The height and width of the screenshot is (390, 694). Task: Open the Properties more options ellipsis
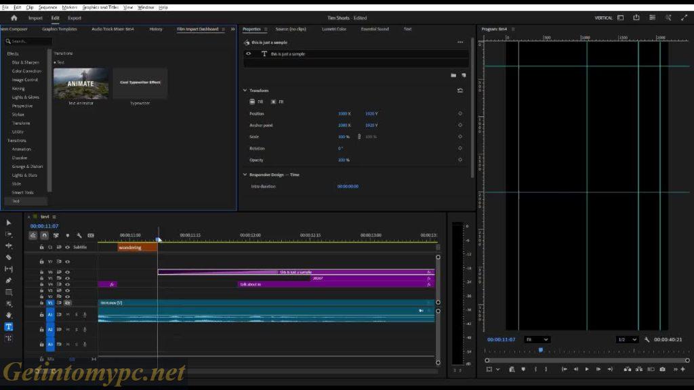click(460, 43)
